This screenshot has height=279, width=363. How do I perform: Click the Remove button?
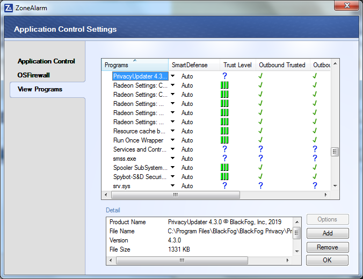[327, 247]
